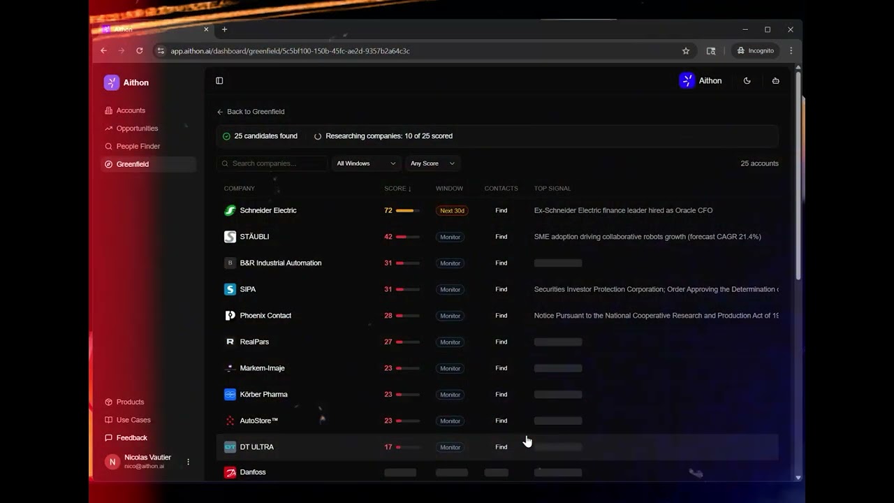Open user menu three-dot icon
Viewport: 894px width, 503px height.
[188, 462]
